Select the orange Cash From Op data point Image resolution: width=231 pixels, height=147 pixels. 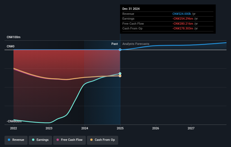tap(120, 76)
